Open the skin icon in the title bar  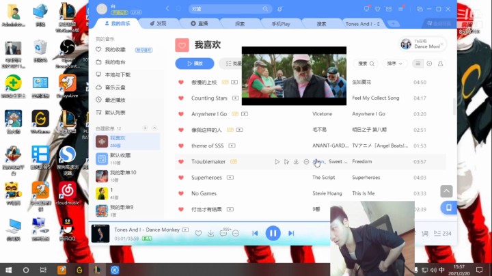(377, 9)
